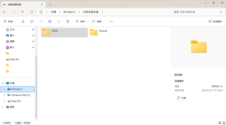The image size is (226, 125).
Task: Select the Pictures folder
Action: 98,33
